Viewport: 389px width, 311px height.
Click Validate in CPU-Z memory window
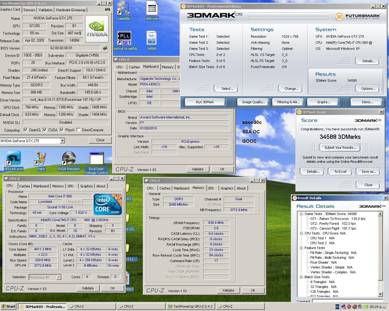tap(228, 290)
